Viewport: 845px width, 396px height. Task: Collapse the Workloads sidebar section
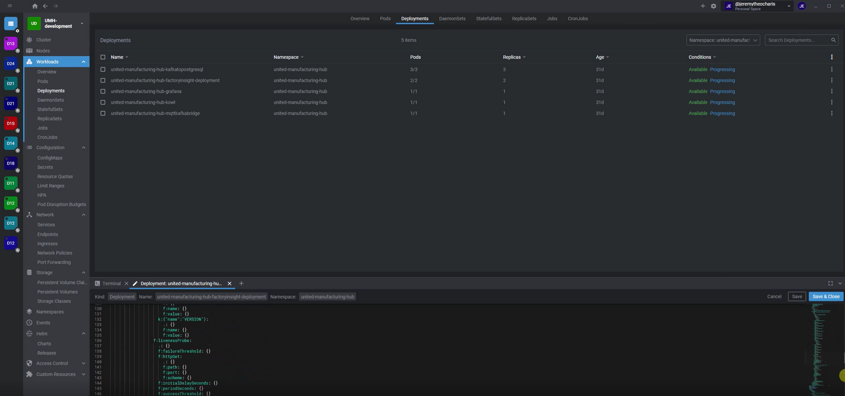point(83,62)
